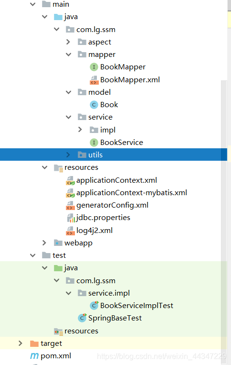
Task: Collapse the mapper package
Action: tap(68, 55)
